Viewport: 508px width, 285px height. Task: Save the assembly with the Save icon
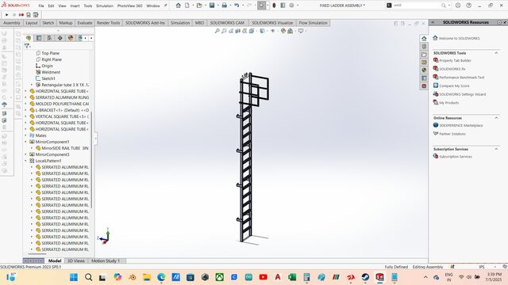(x=212, y=6)
